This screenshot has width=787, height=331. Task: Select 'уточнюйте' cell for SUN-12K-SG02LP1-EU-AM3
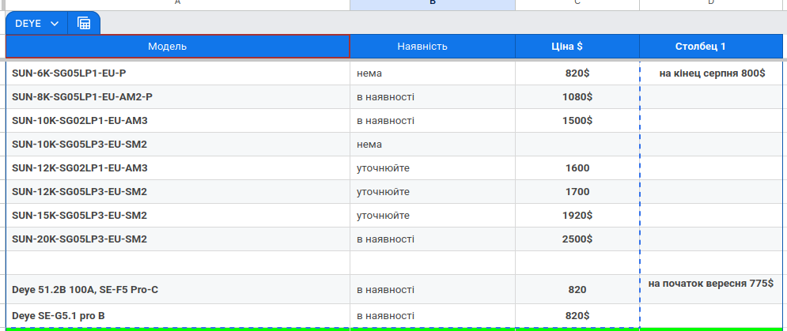pyautogui.click(x=433, y=168)
